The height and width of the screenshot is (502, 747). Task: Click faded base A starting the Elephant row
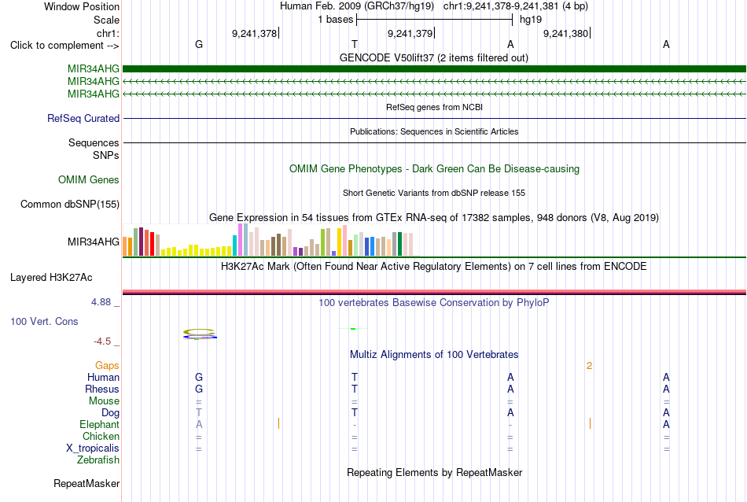tap(199, 424)
